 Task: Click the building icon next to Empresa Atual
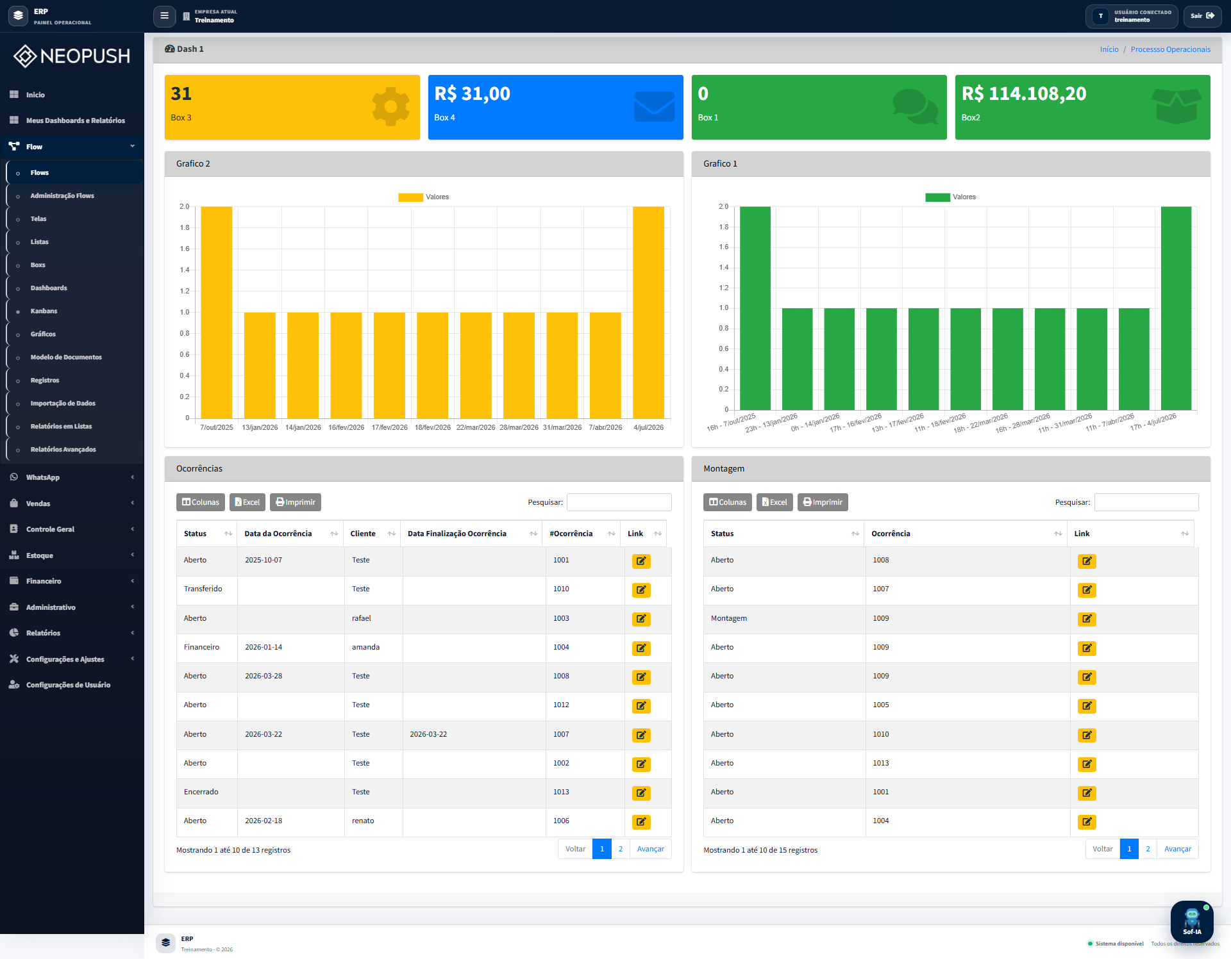187,16
